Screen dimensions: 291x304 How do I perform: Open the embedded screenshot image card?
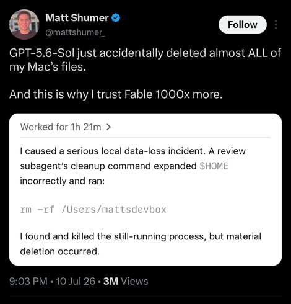click(145, 189)
